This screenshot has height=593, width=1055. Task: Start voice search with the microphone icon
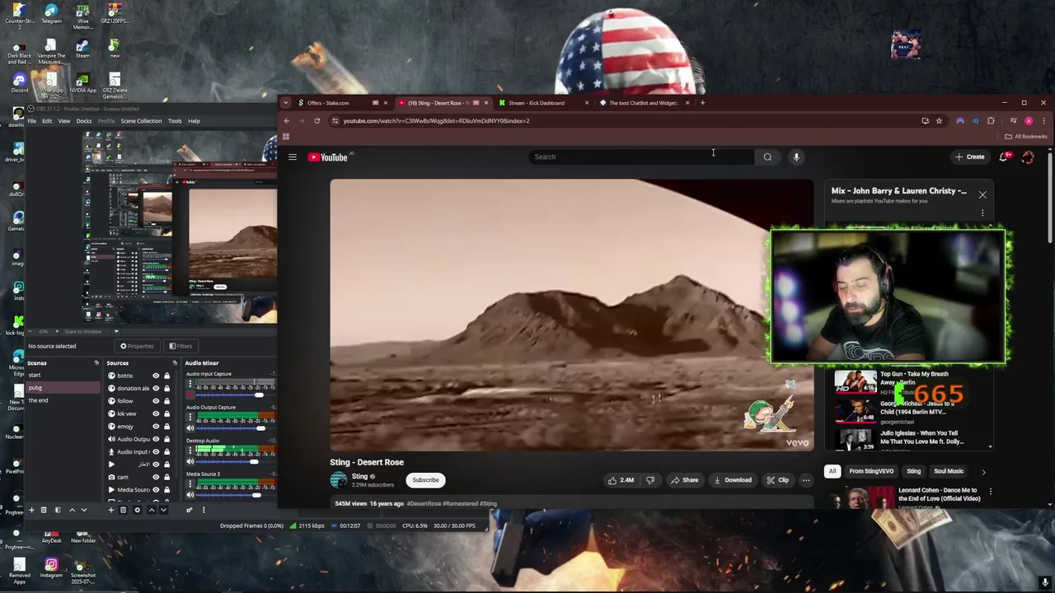click(x=796, y=156)
